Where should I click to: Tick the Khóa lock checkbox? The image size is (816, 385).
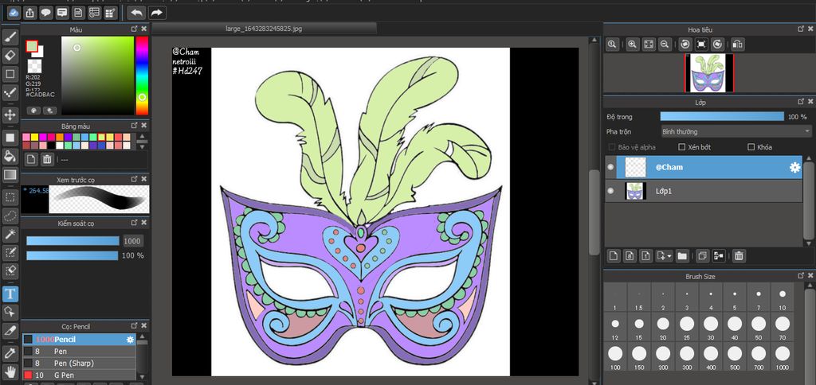click(x=751, y=147)
